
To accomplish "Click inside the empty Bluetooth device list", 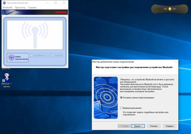I will (35, 35).
